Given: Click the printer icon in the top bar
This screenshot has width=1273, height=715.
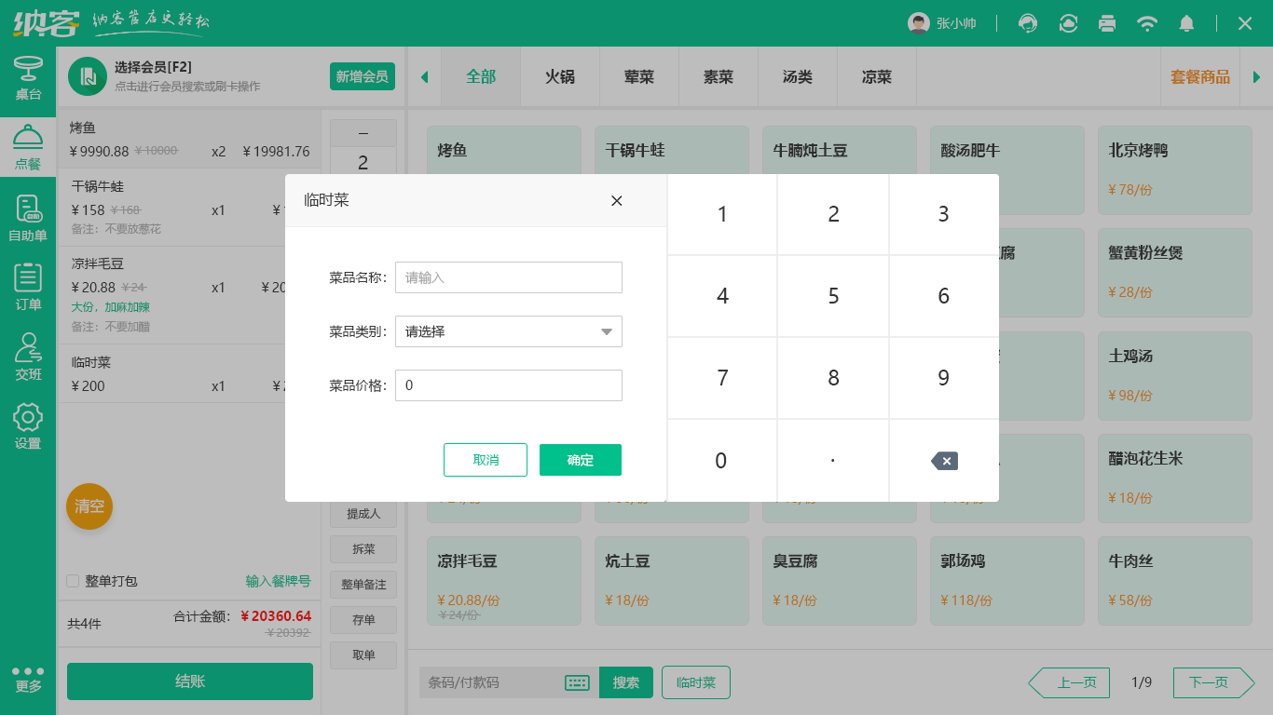Looking at the screenshot, I should [x=1107, y=23].
